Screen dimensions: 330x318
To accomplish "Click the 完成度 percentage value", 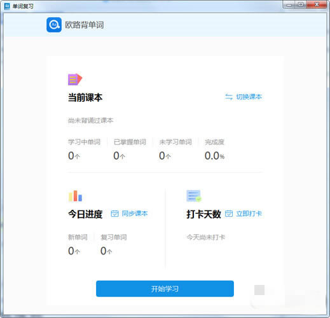I will 214,156.
